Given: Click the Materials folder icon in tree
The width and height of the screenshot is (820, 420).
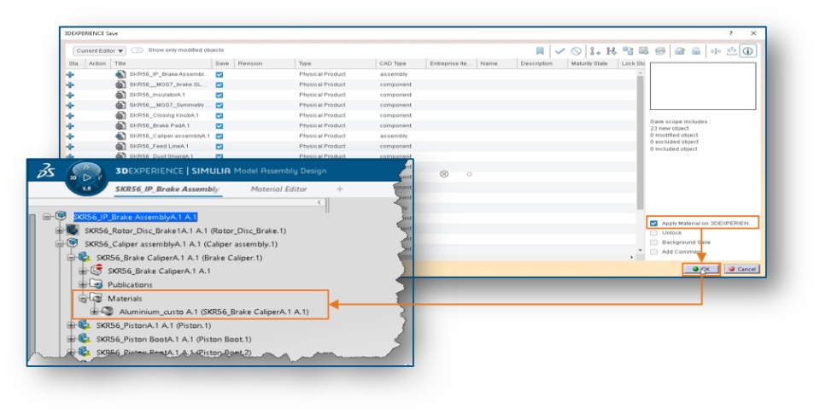Looking at the screenshot, I should pyautogui.click(x=96, y=298).
